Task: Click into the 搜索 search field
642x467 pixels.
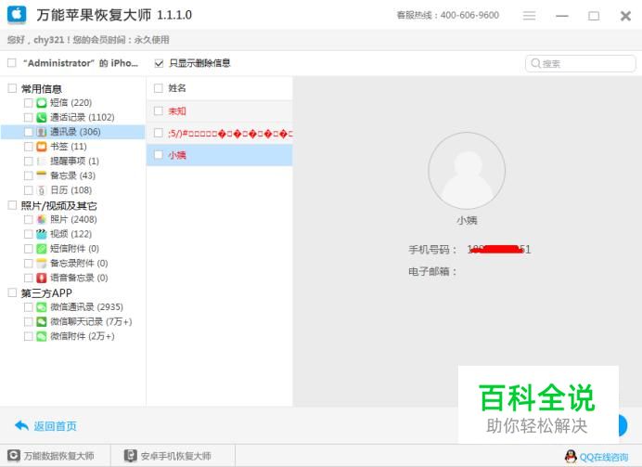Action: pyautogui.click(x=580, y=63)
